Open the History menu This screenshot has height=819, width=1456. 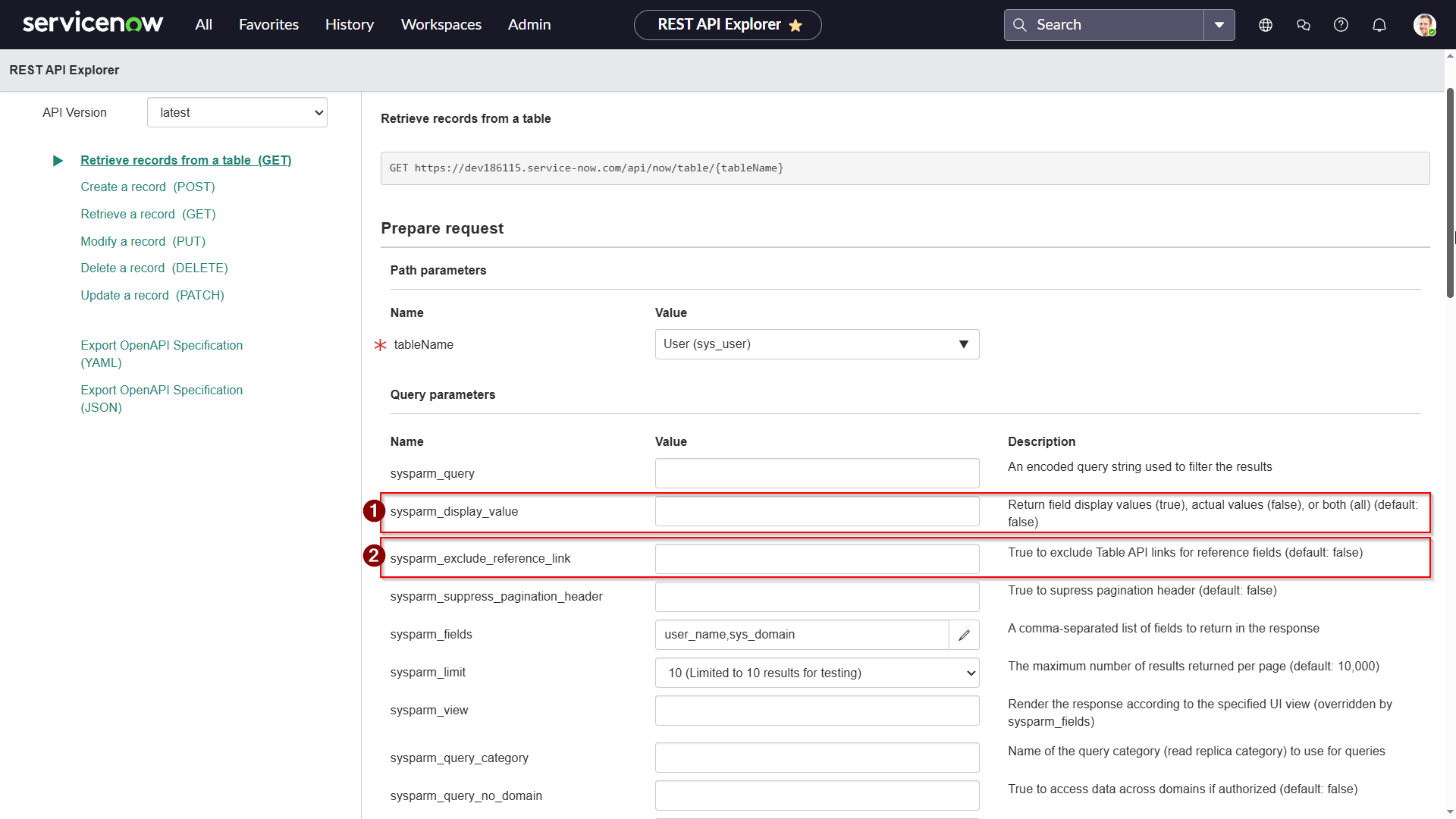[349, 24]
